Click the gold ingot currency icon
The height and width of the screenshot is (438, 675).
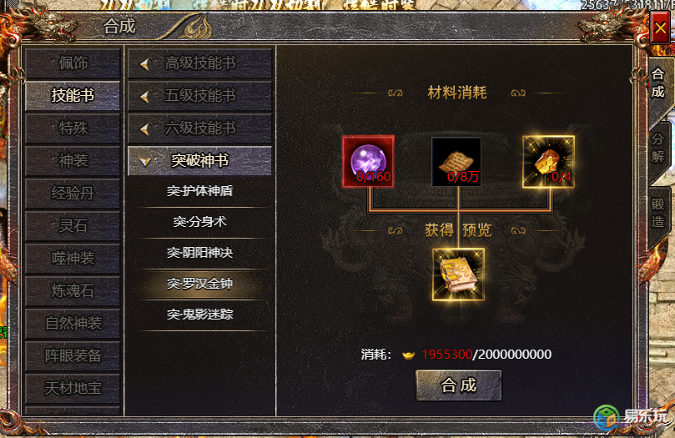408,355
